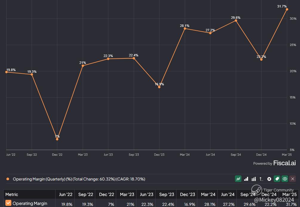Screen dimensions: 300x207
Task: Remove Operating Margin series with X
Action: [293, 179]
